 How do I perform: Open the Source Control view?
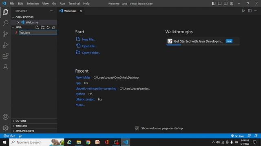point(5,34)
